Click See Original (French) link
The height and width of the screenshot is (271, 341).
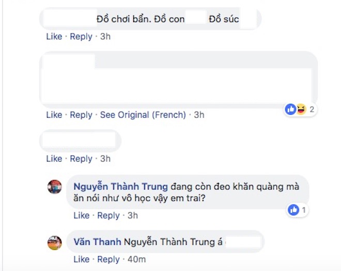143,115
